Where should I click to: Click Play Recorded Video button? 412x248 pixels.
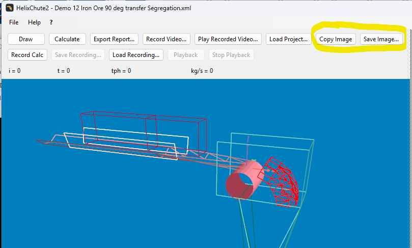tap(228, 39)
